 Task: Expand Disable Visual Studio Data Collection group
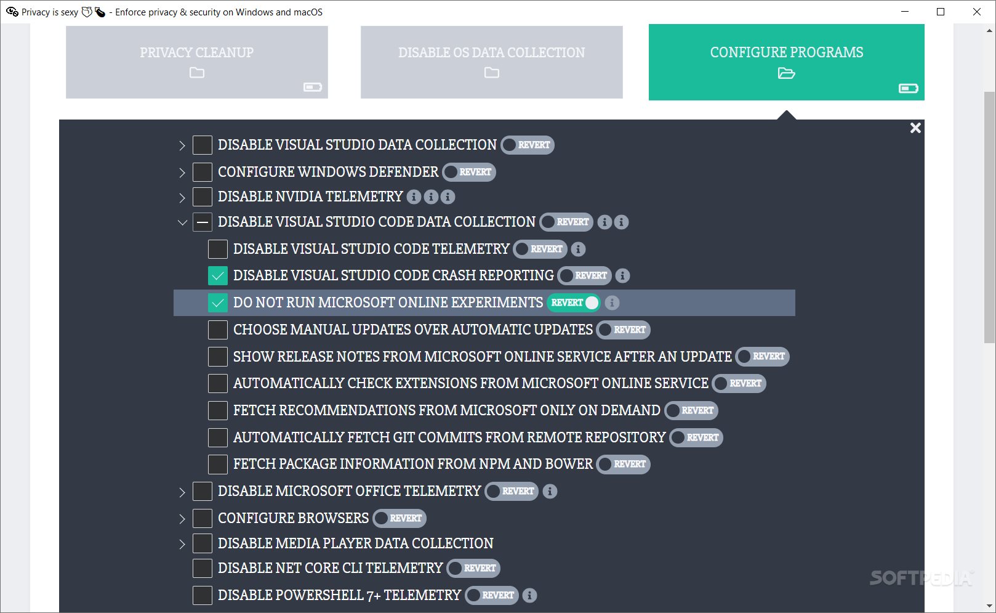tap(182, 146)
